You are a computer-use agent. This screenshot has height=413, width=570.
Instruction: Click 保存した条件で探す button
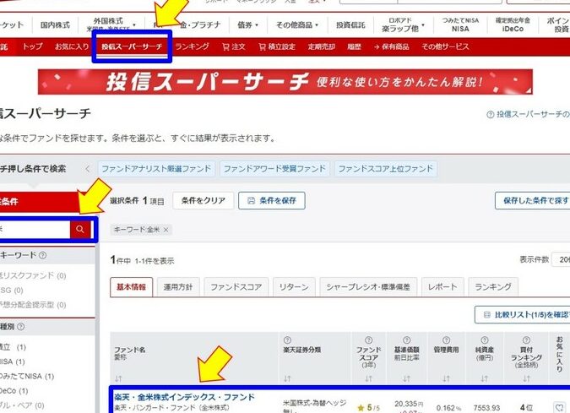[533, 201]
